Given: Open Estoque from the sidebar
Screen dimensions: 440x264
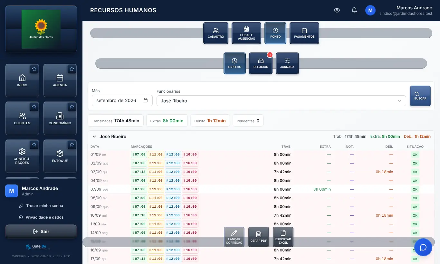Looking at the screenshot, I should click(60, 156).
